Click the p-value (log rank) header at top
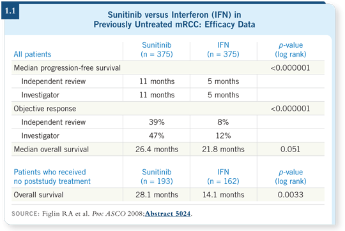The image size is (345, 231). (x=291, y=50)
